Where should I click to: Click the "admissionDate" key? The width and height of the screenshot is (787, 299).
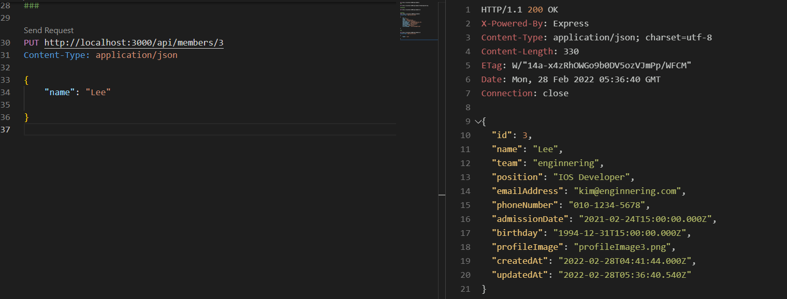530,219
